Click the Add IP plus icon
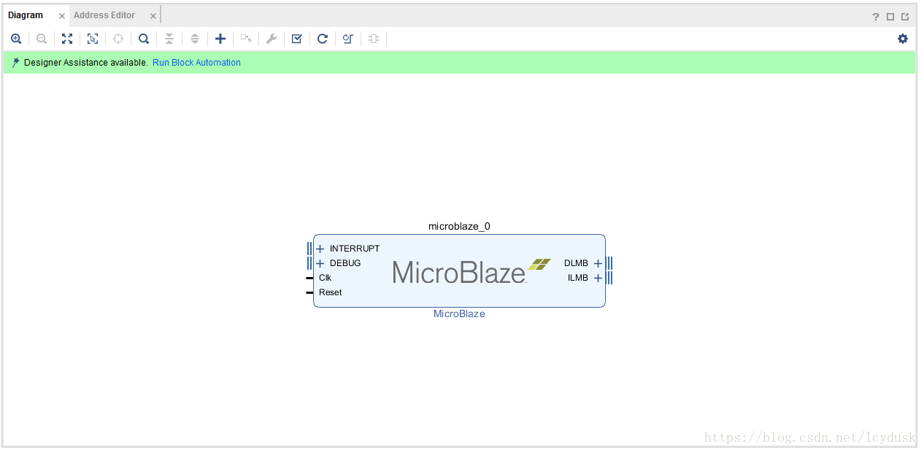Image resolution: width=924 pixels, height=452 pixels. coord(220,39)
